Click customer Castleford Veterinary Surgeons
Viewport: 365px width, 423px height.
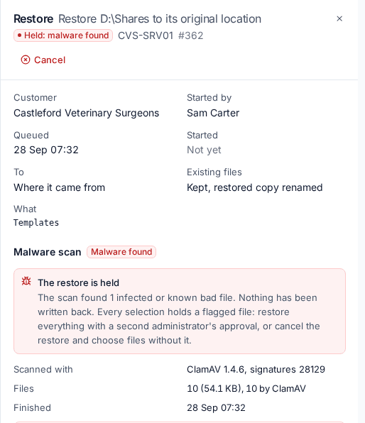[87, 113]
